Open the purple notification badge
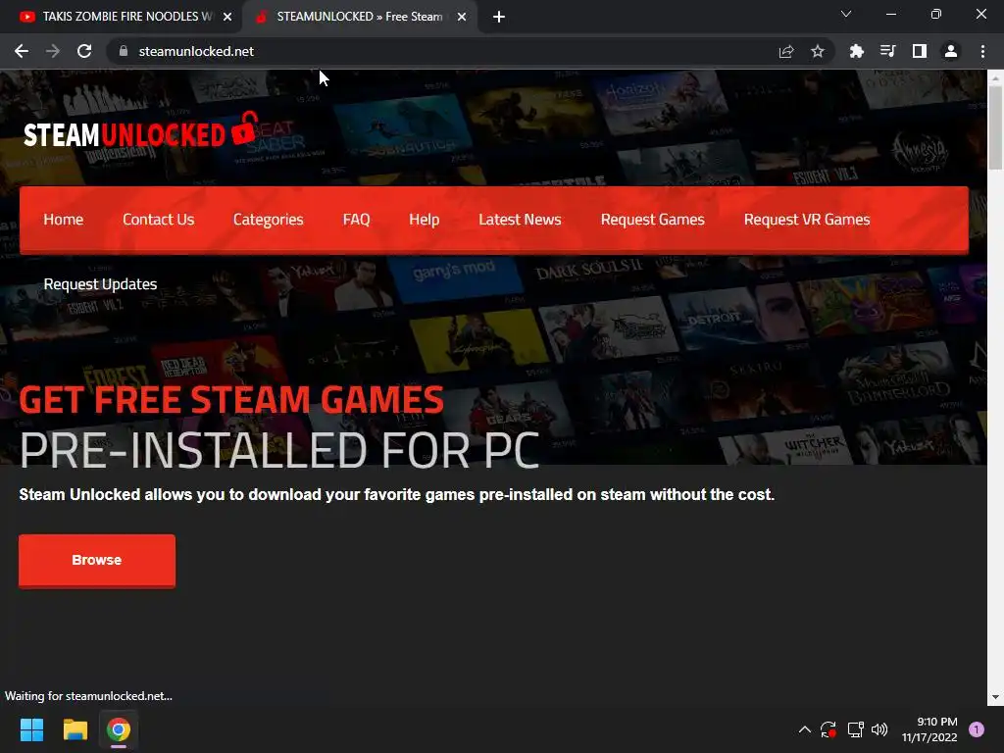This screenshot has width=1004, height=753. (977, 729)
